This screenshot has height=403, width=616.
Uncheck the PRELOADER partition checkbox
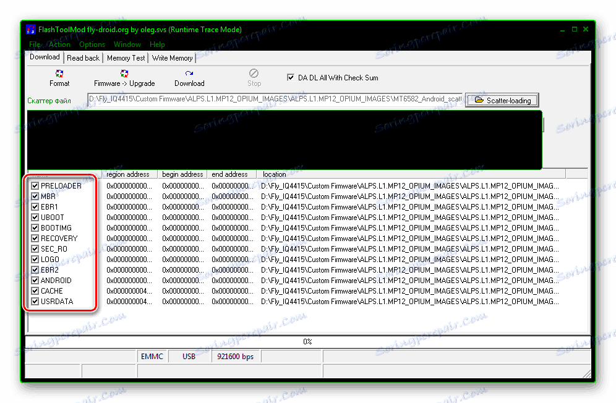point(35,186)
